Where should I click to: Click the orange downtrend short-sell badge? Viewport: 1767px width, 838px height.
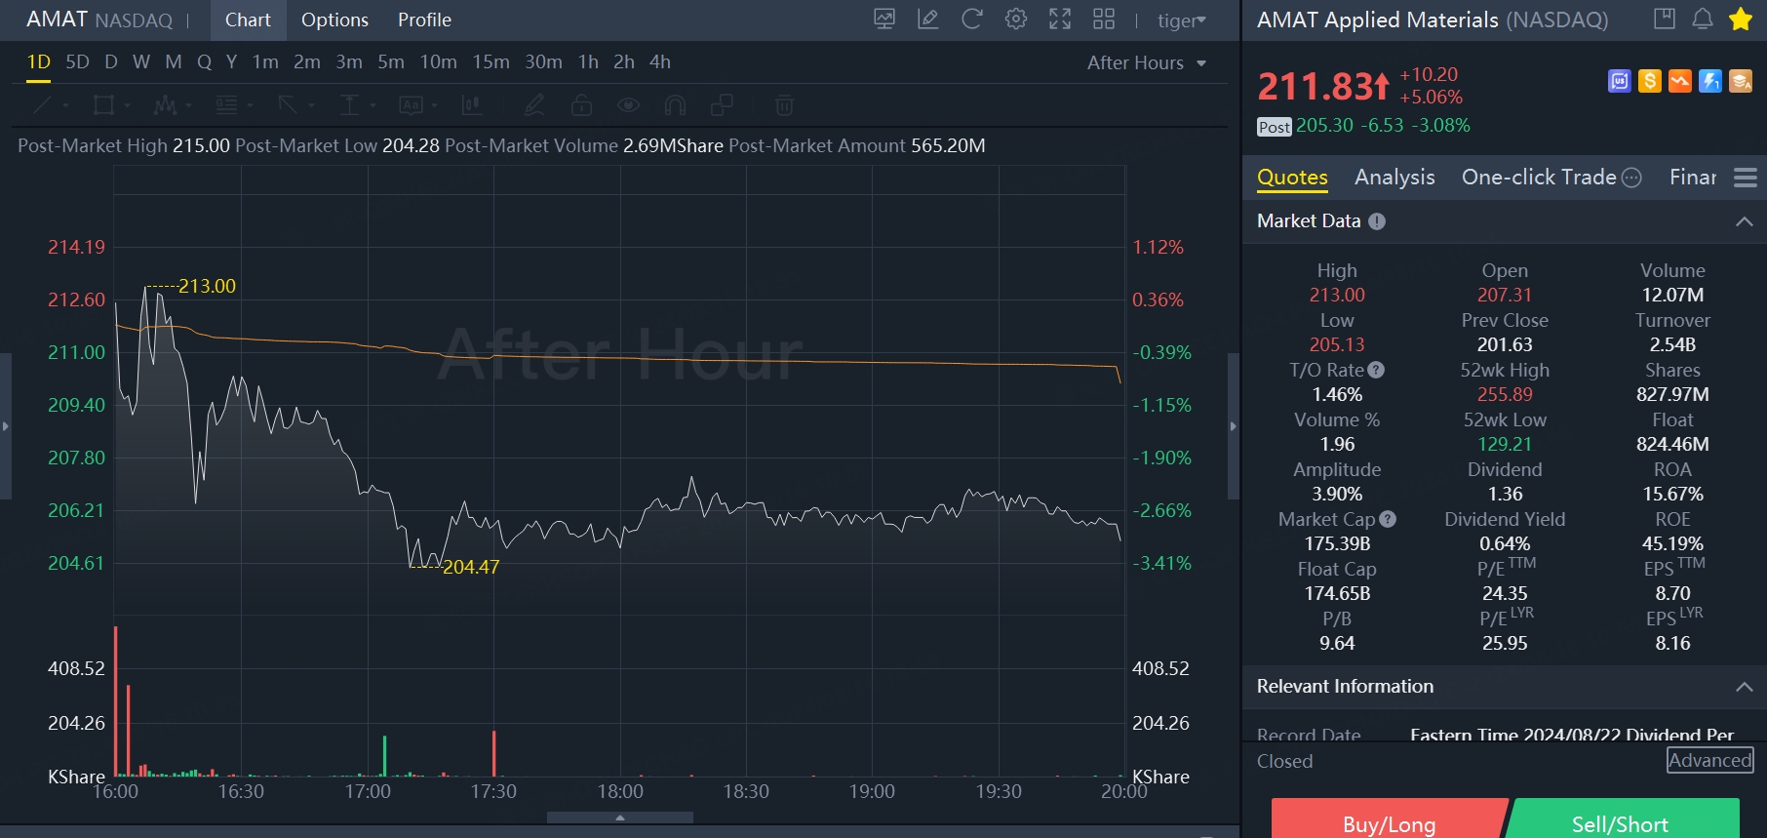(x=1680, y=81)
